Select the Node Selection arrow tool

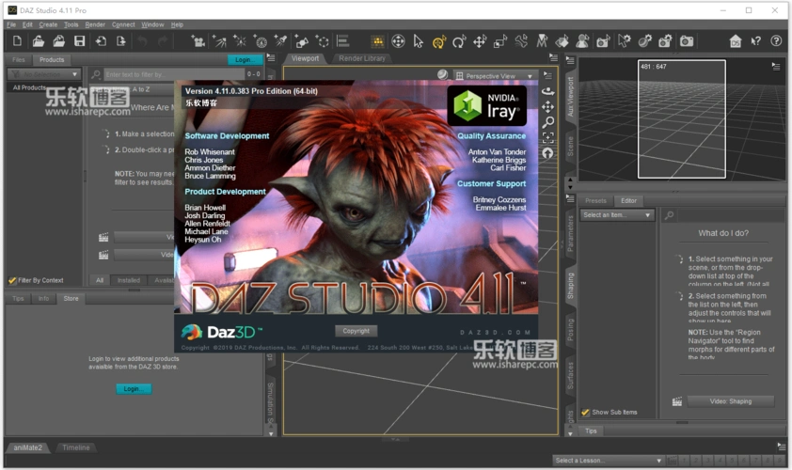click(x=419, y=41)
